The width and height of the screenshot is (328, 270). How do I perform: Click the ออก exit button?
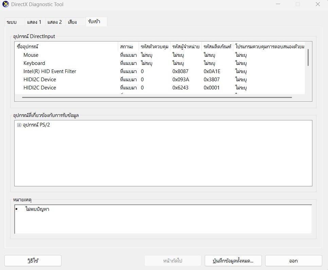(293, 261)
